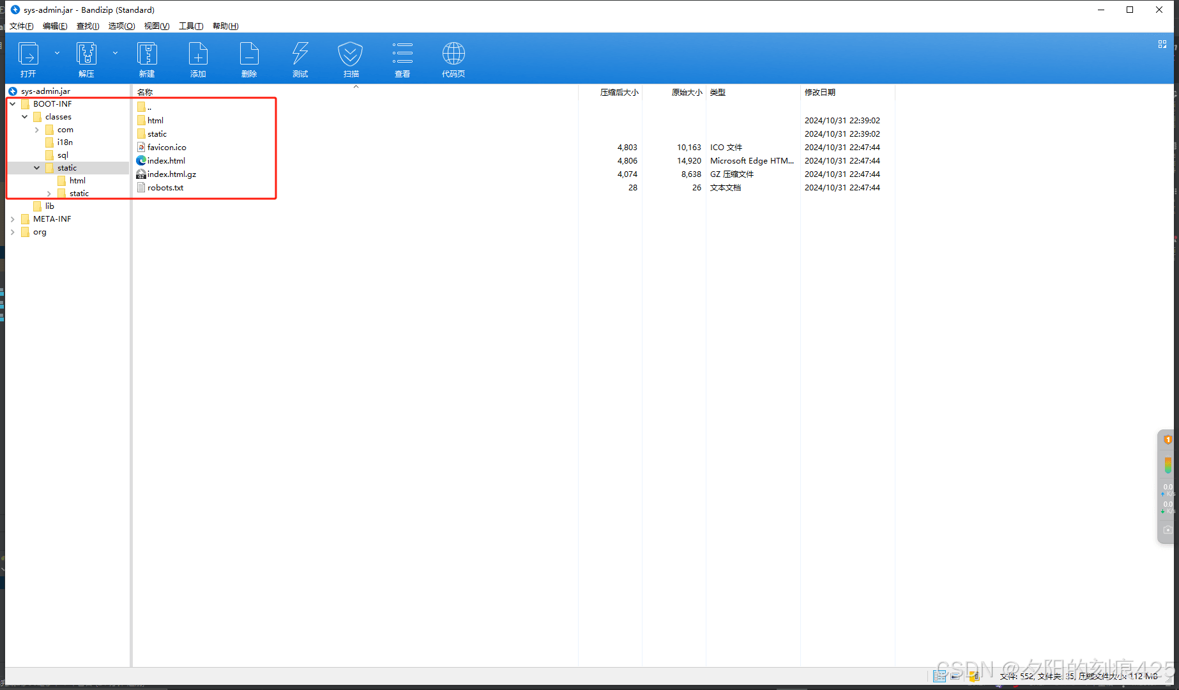Viewport: 1179px width, 690px height.
Task: Open the dropdown arrow beside 打开
Action: point(57,53)
